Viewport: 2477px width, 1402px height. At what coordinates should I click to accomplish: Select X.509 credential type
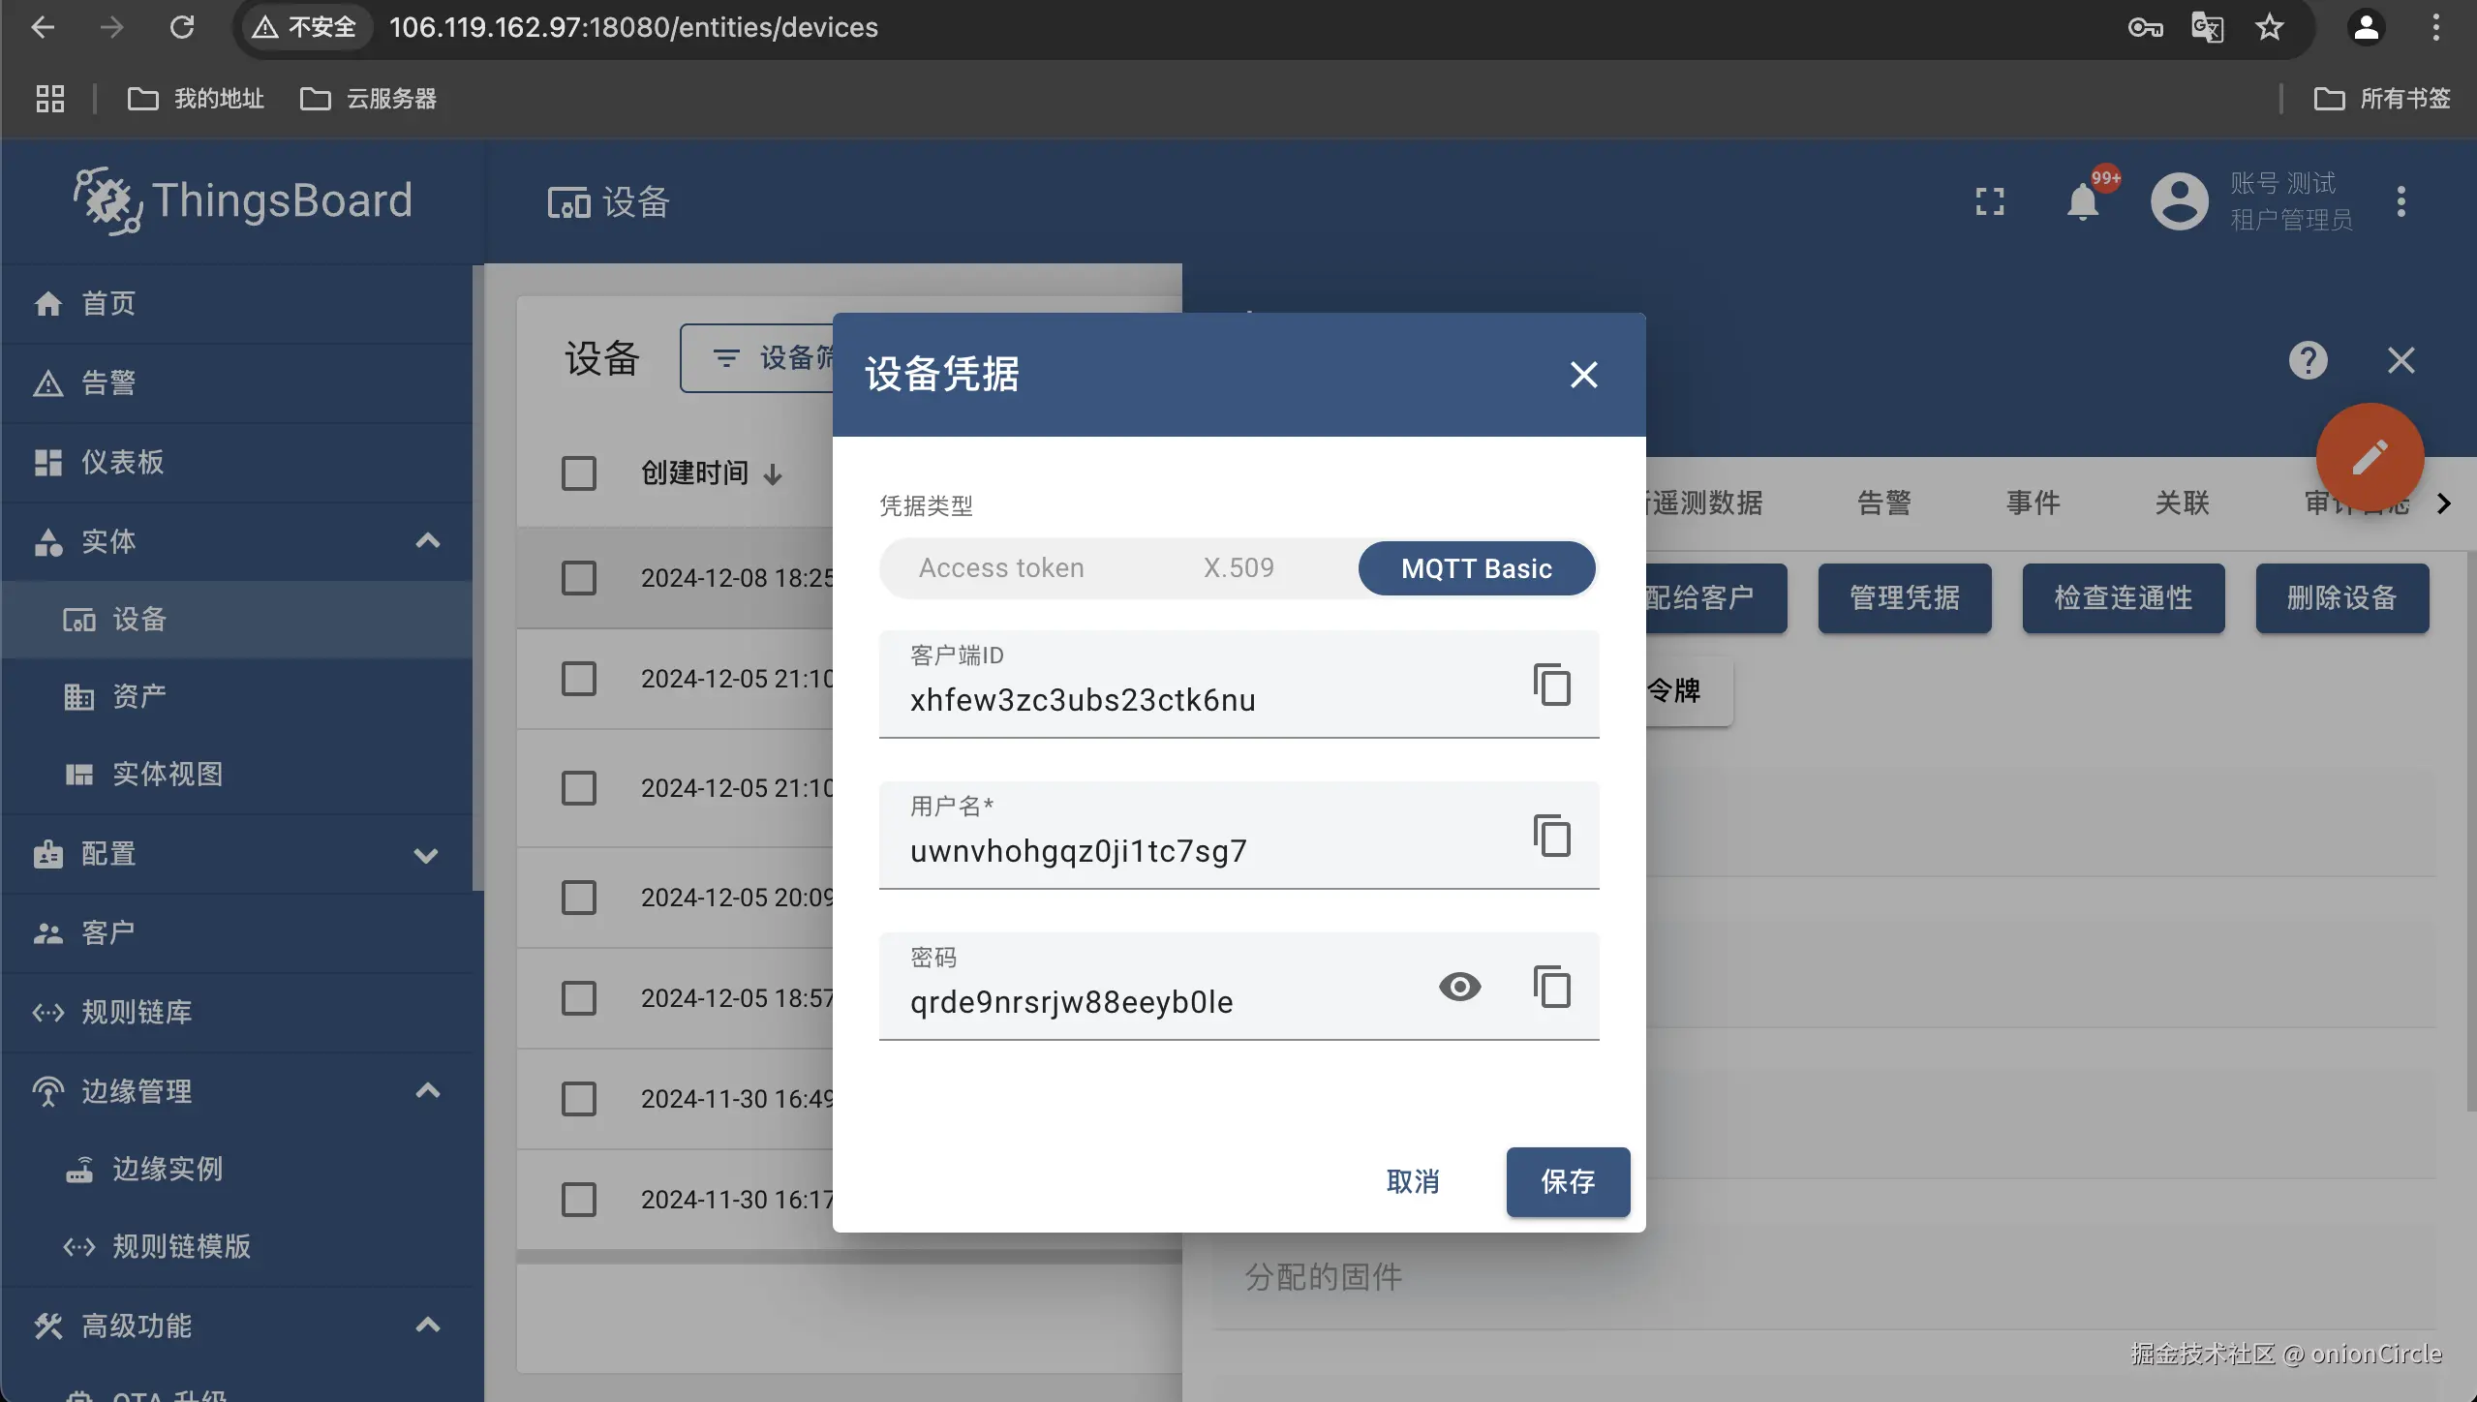click(x=1238, y=568)
